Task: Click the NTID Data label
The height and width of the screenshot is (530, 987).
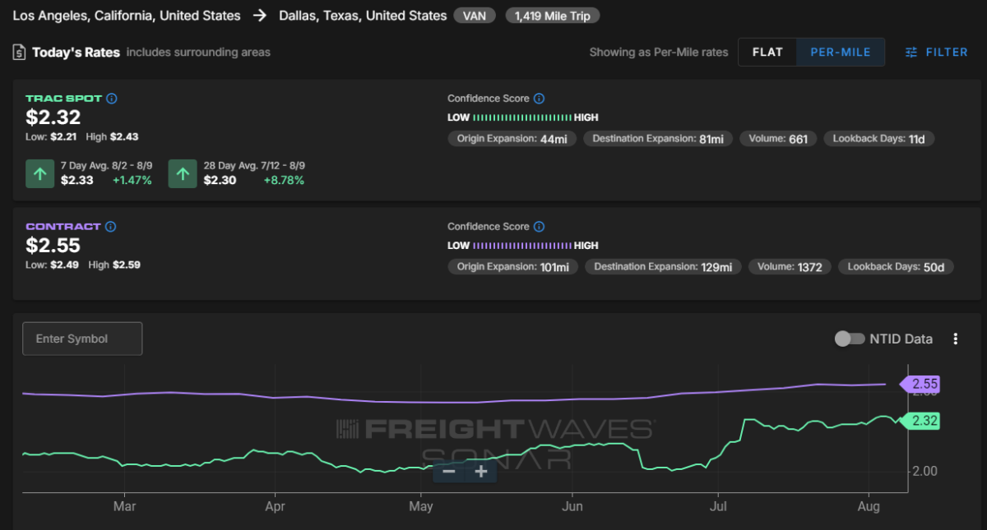Action: coord(901,339)
